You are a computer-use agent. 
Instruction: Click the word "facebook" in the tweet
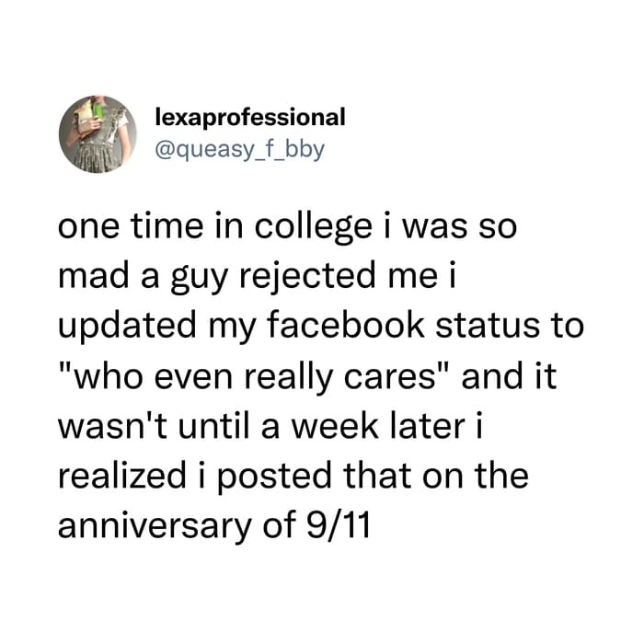pyautogui.click(x=346, y=326)
